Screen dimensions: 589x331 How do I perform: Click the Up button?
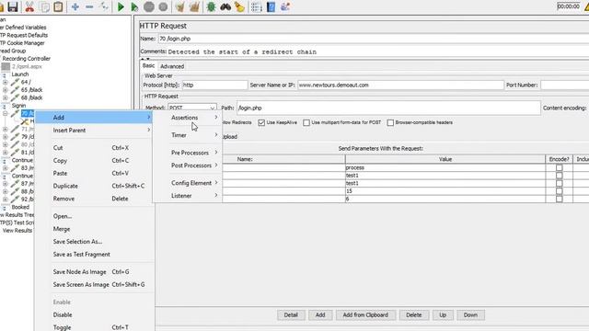point(443,314)
